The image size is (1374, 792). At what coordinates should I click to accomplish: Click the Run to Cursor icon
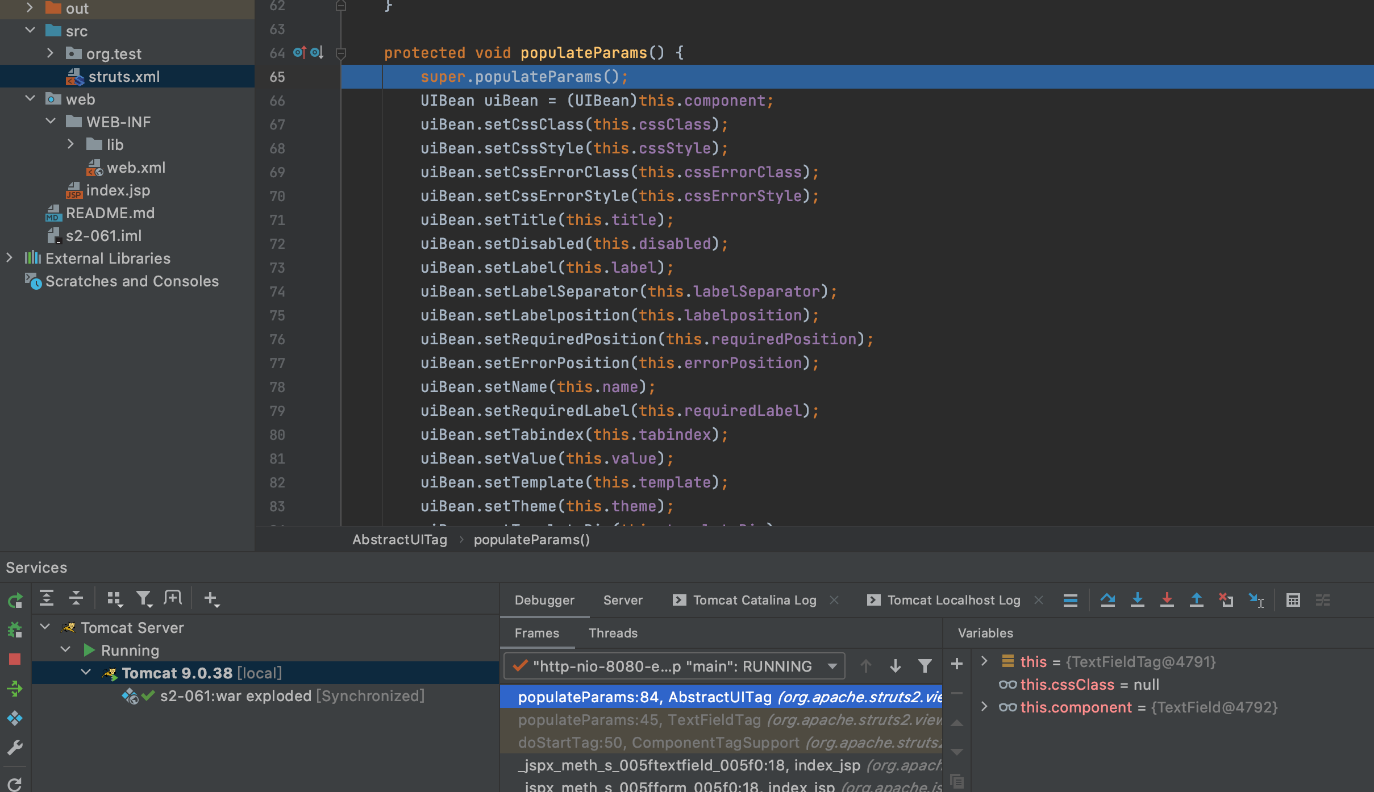point(1256,600)
